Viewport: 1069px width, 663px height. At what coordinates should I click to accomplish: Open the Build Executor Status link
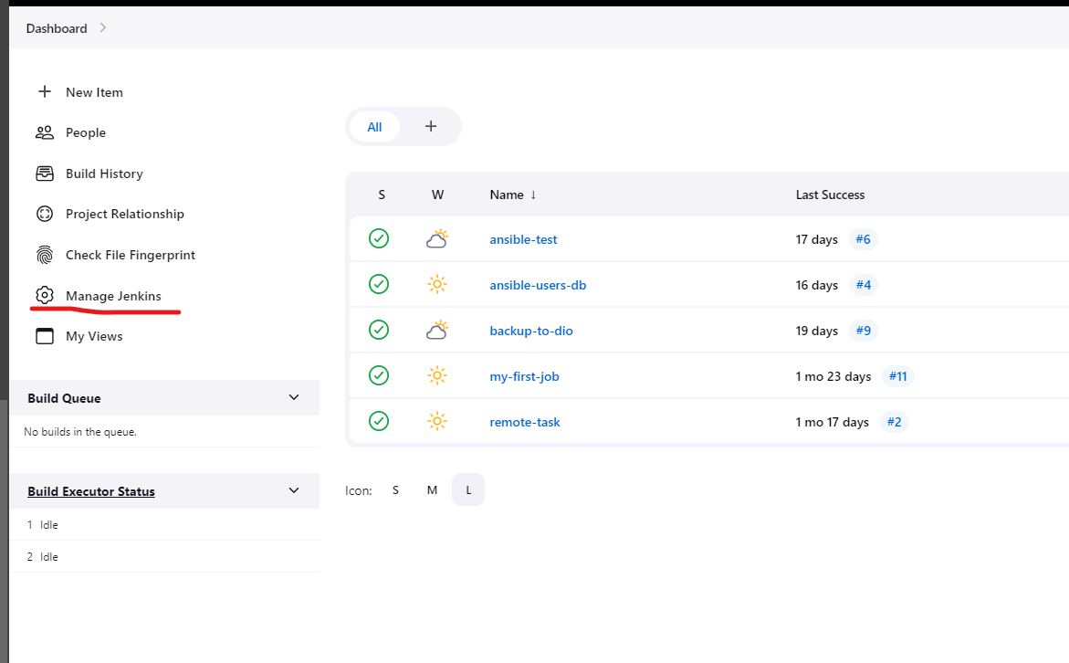90,491
